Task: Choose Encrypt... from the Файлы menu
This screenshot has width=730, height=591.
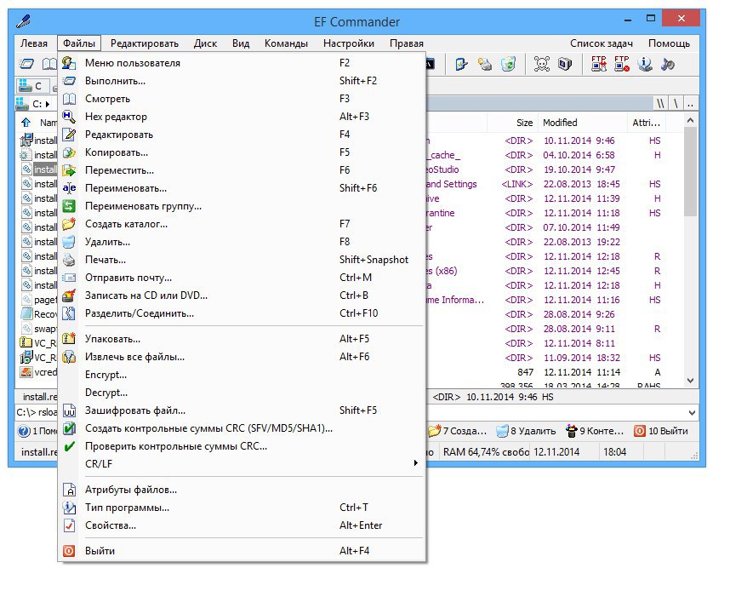Action: (106, 375)
